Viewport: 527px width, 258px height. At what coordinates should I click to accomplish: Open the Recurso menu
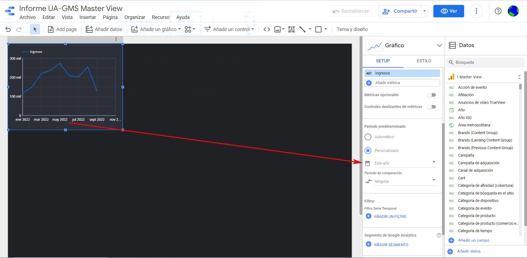pyautogui.click(x=161, y=17)
